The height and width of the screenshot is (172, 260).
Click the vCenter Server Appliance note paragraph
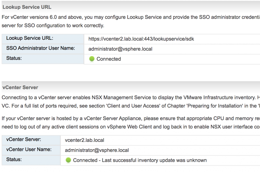(x=131, y=123)
